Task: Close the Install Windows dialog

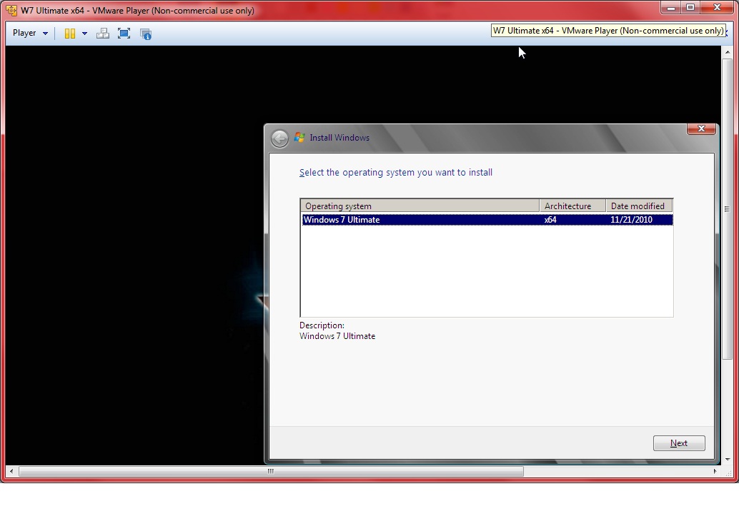Action: [701, 128]
